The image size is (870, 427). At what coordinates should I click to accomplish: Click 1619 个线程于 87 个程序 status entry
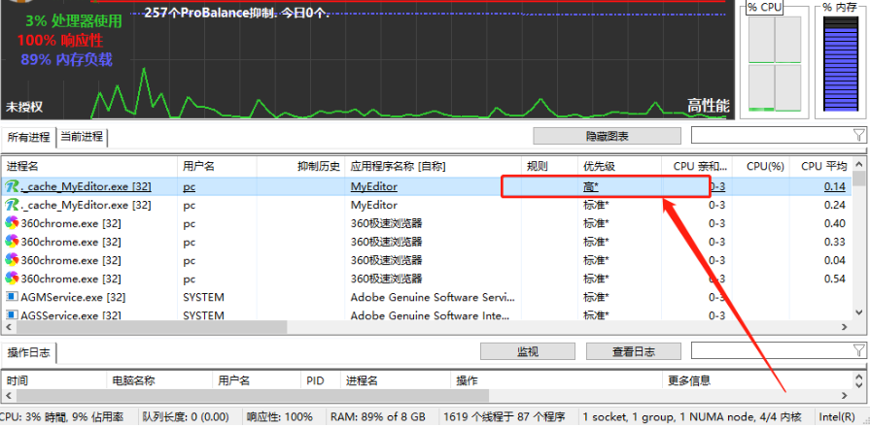click(x=504, y=416)
